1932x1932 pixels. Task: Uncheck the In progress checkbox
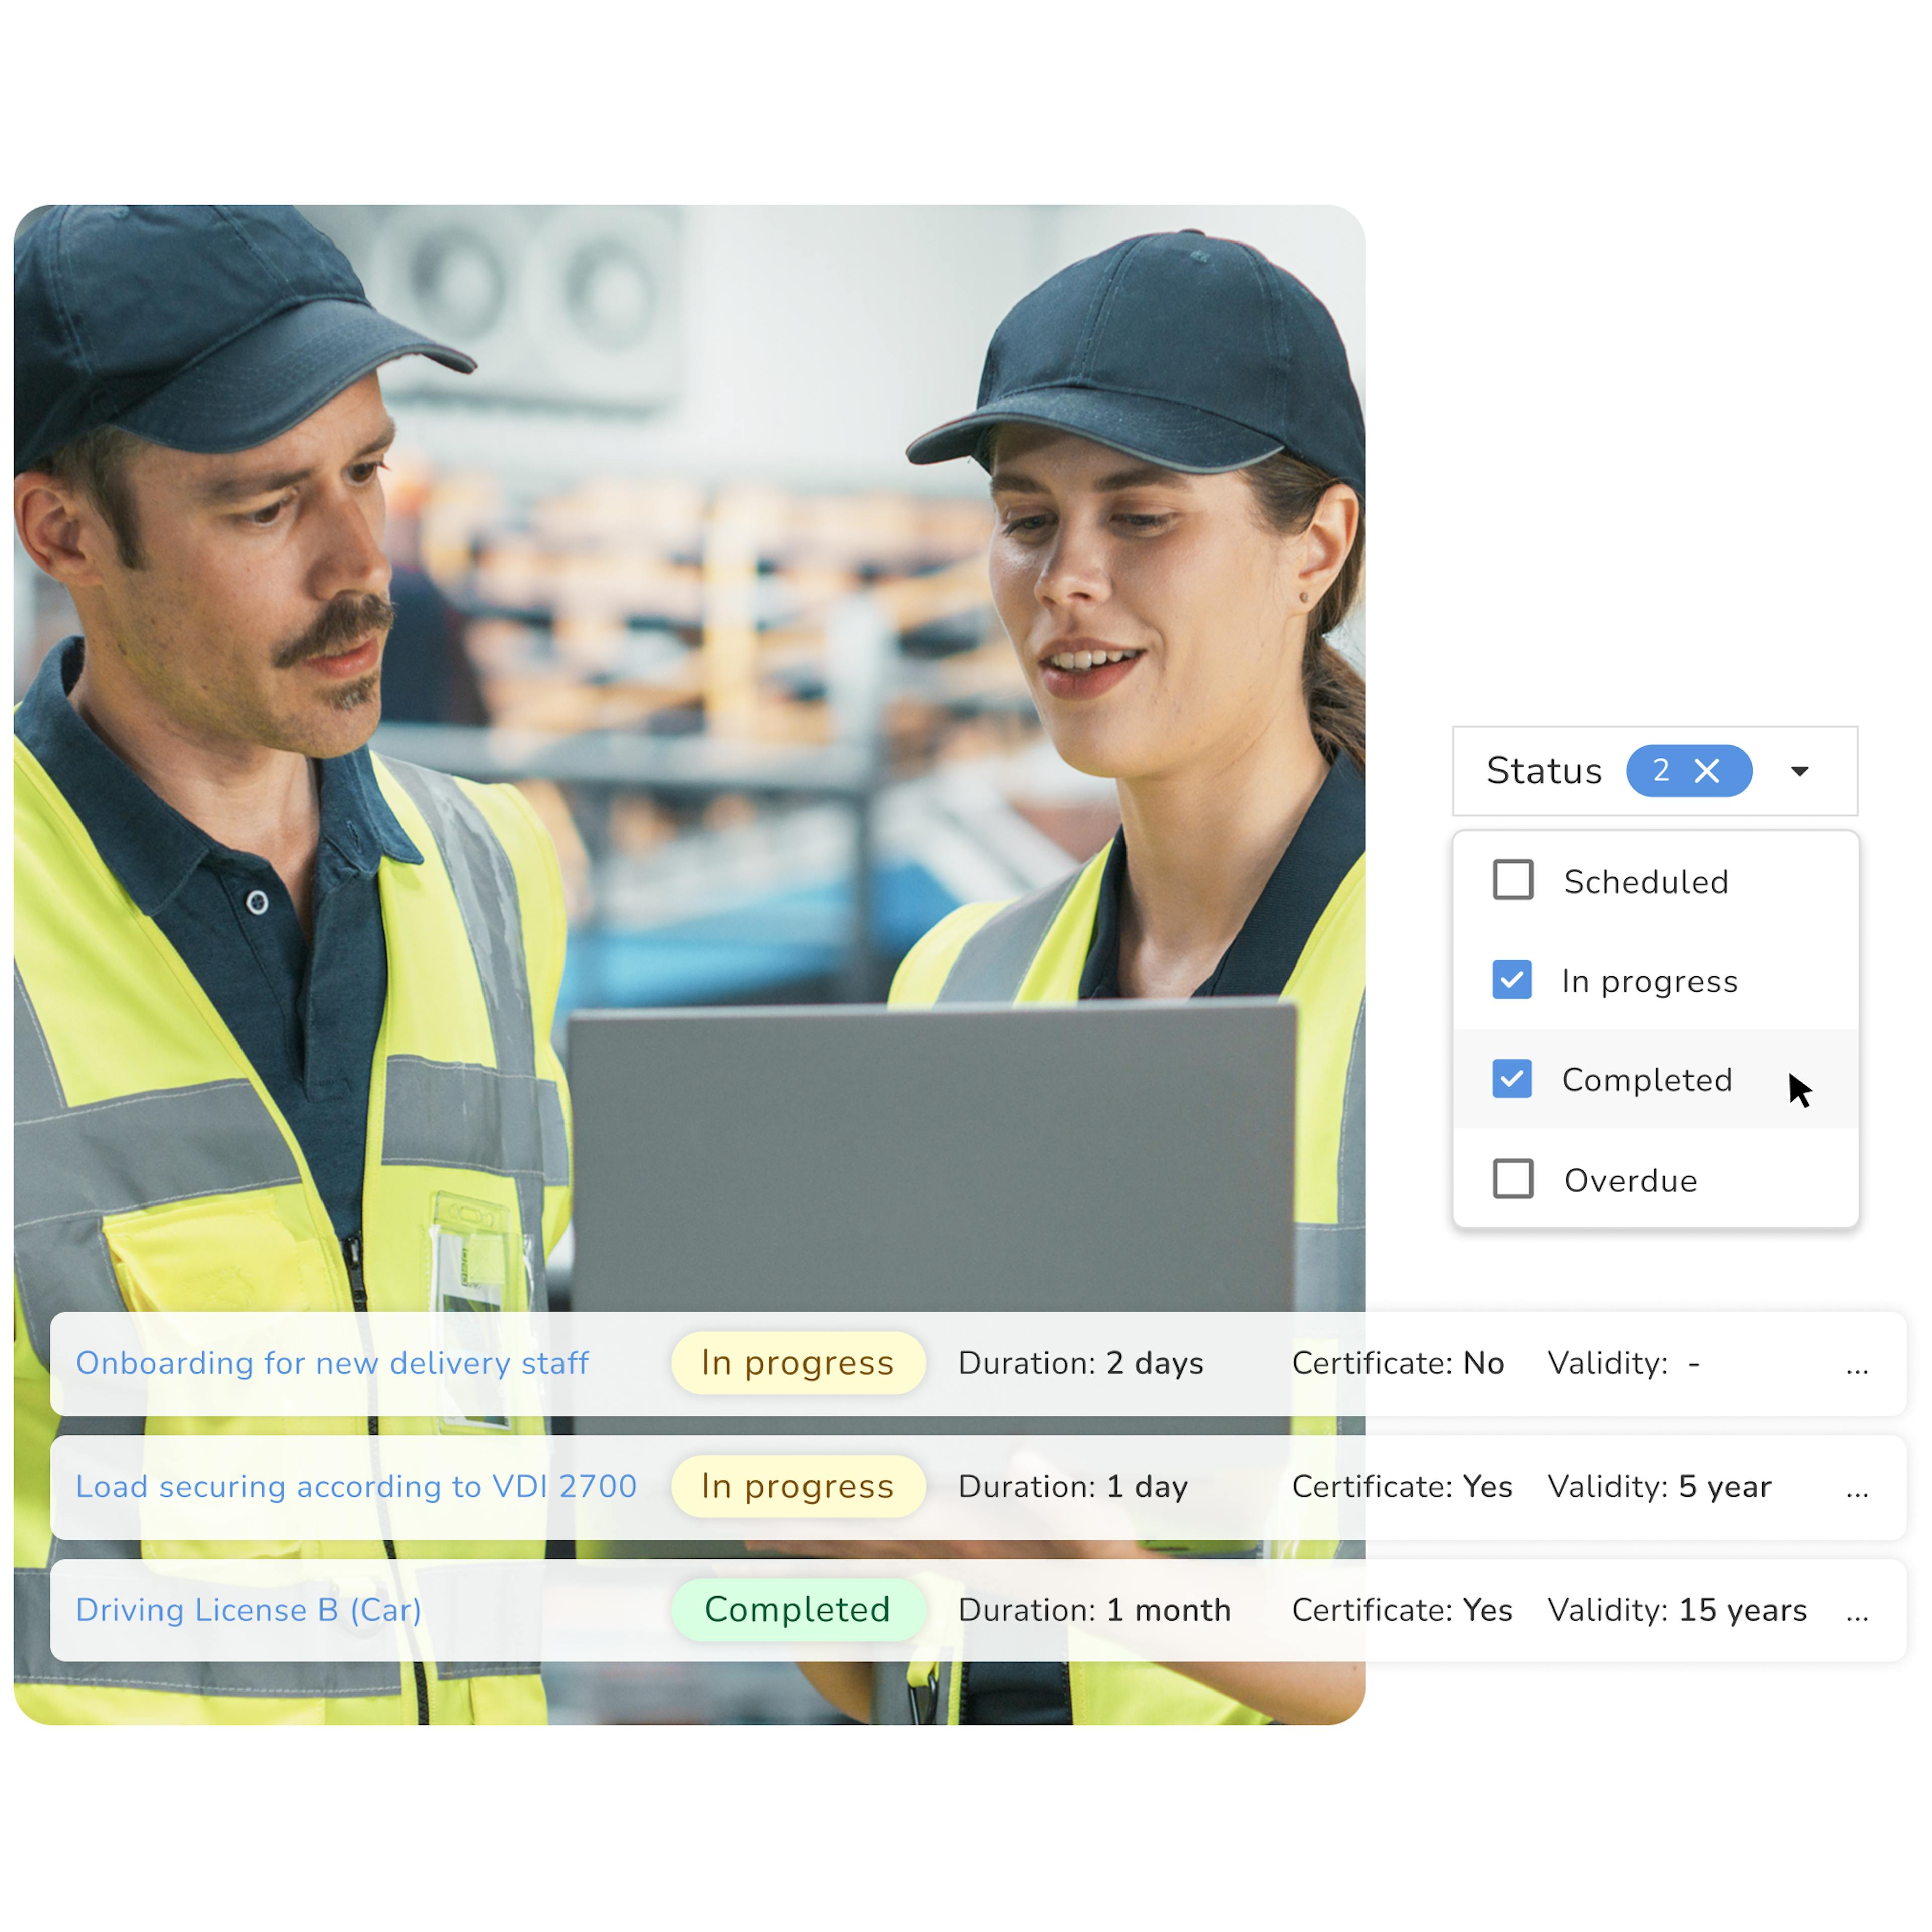[x=1511, y=980]
